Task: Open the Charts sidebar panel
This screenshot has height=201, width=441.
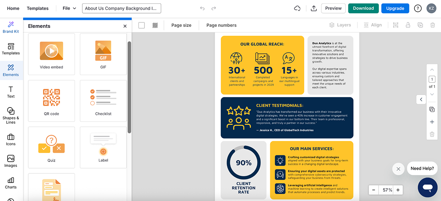Action: (11, 183)
